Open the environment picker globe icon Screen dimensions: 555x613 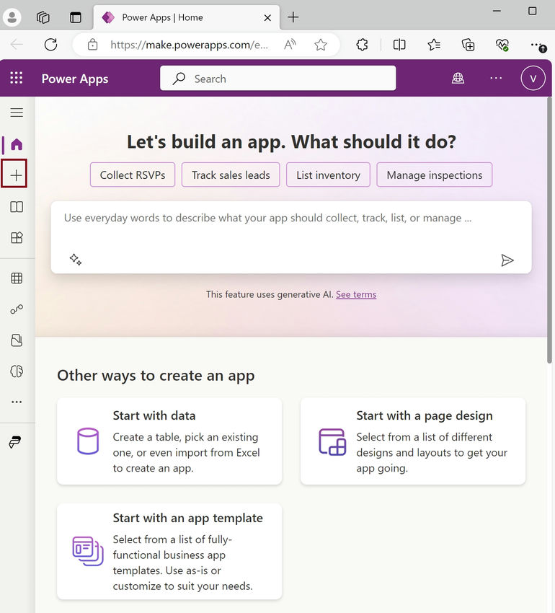458,78
